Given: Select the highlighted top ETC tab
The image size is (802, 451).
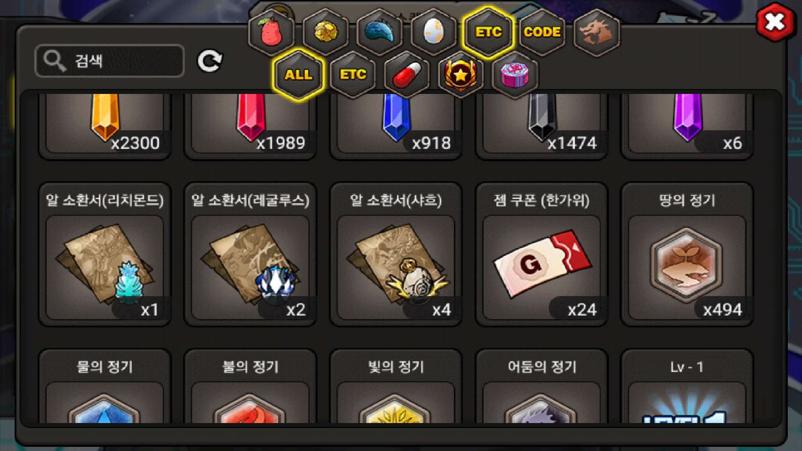Looking at the screenshot, I should (488, 32).
